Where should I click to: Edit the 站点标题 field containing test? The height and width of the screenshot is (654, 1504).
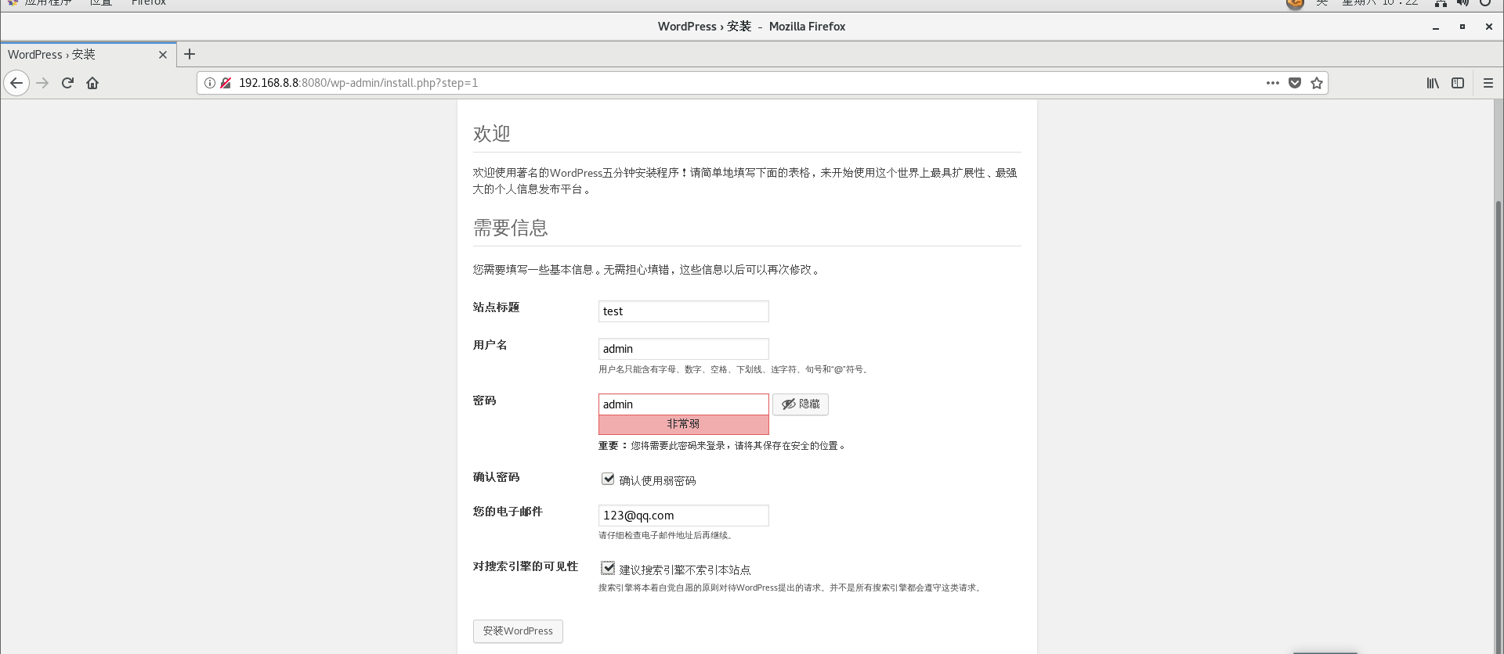683,311
